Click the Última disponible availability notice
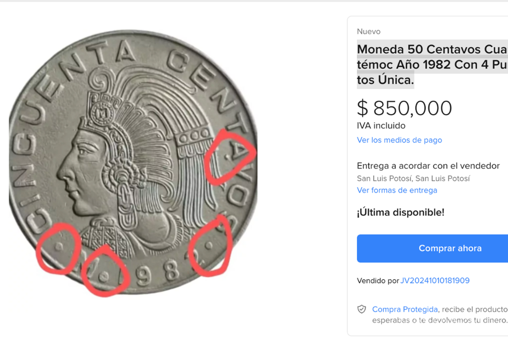Screen dimensions: 508x338 point(400,213)
